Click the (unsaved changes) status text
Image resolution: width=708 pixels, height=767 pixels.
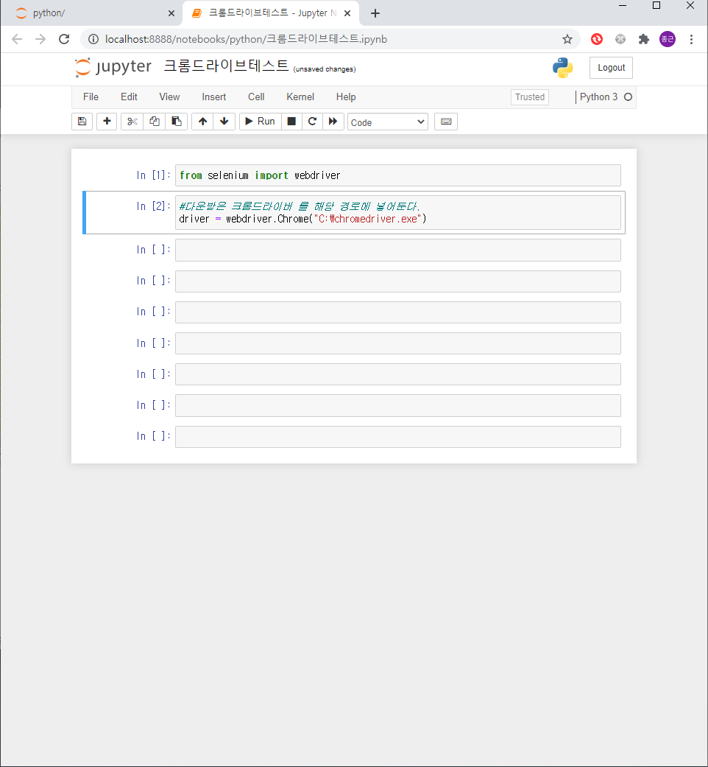[325, 69]
